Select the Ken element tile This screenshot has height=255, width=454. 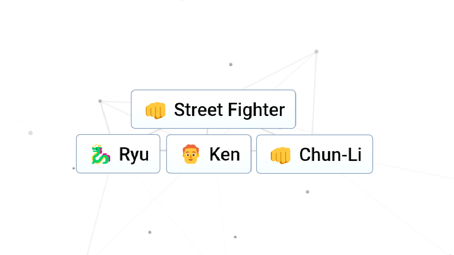click(208, 154)
